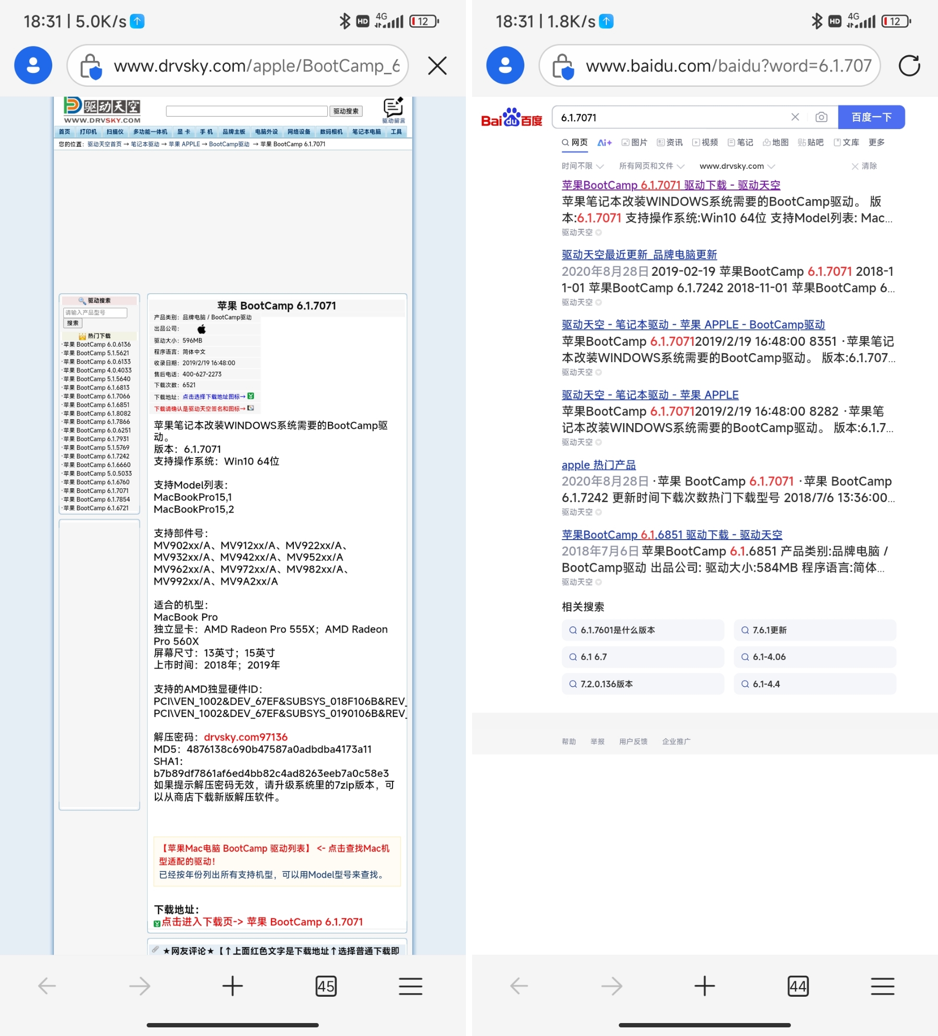Image resolution: width=938 pixels, height=1036 pixels.
Task: Tap the tab counter showing 45
Action: [x=326, y=986]
